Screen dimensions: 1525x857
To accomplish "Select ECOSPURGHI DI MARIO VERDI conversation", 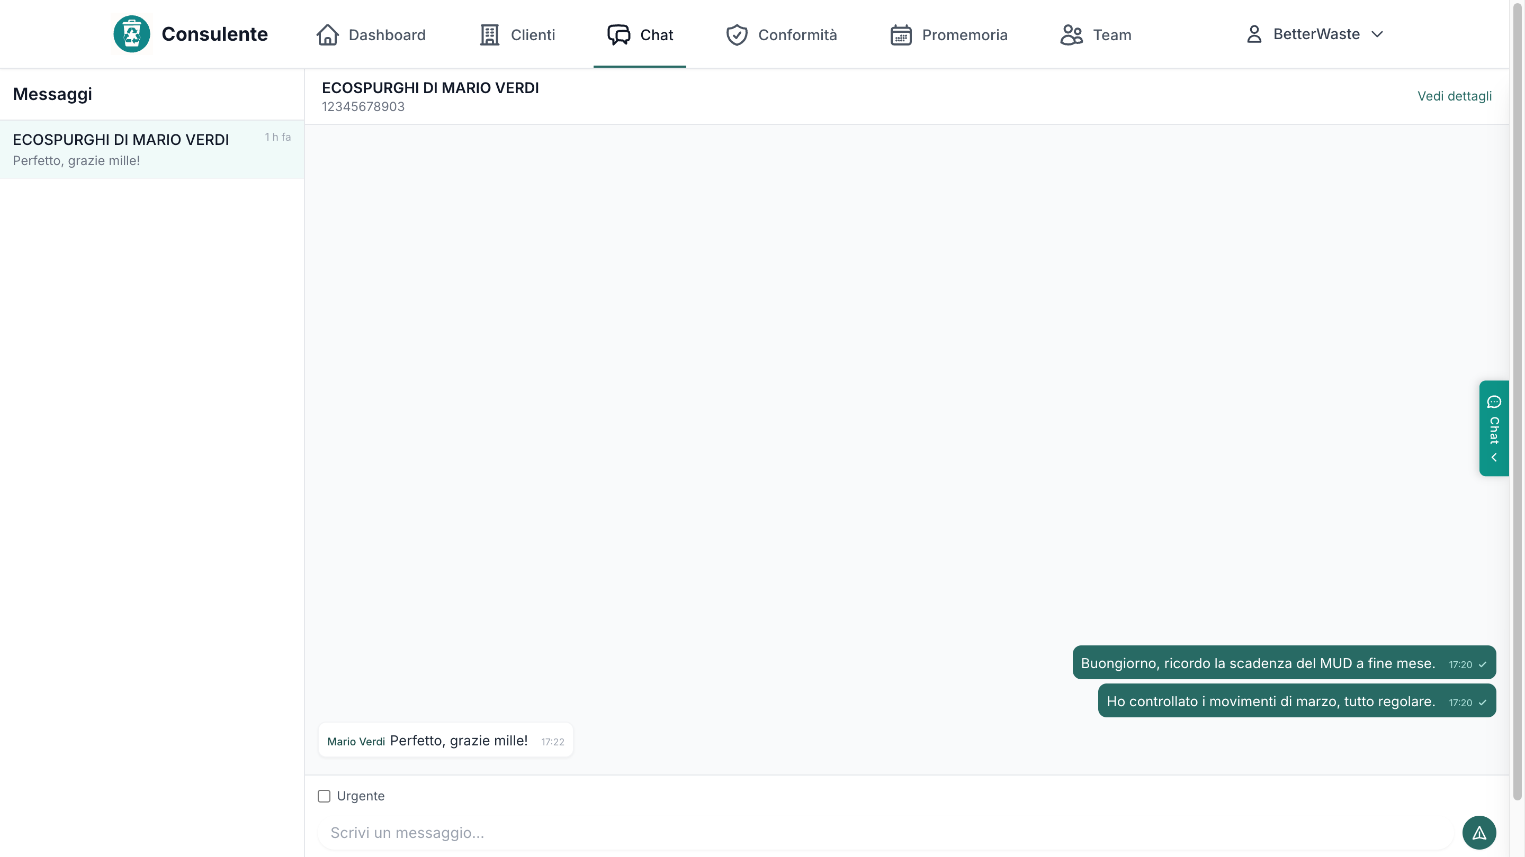I will pos(152,149).
